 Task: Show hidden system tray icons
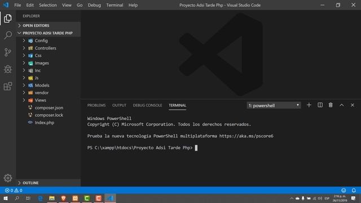[292, 198]
